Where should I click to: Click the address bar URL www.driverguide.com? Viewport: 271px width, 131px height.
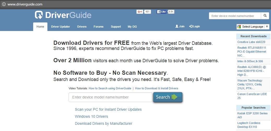click(25, 4)
